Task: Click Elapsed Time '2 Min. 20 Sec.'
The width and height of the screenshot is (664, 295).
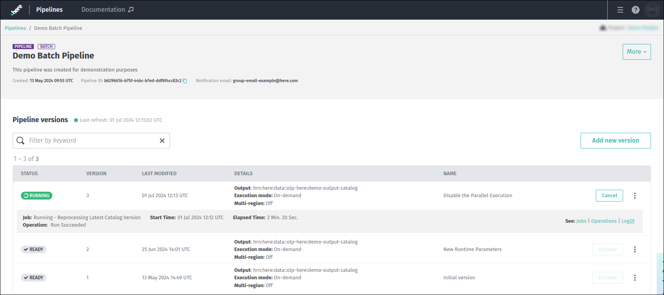Action: [x=283, y=218]
